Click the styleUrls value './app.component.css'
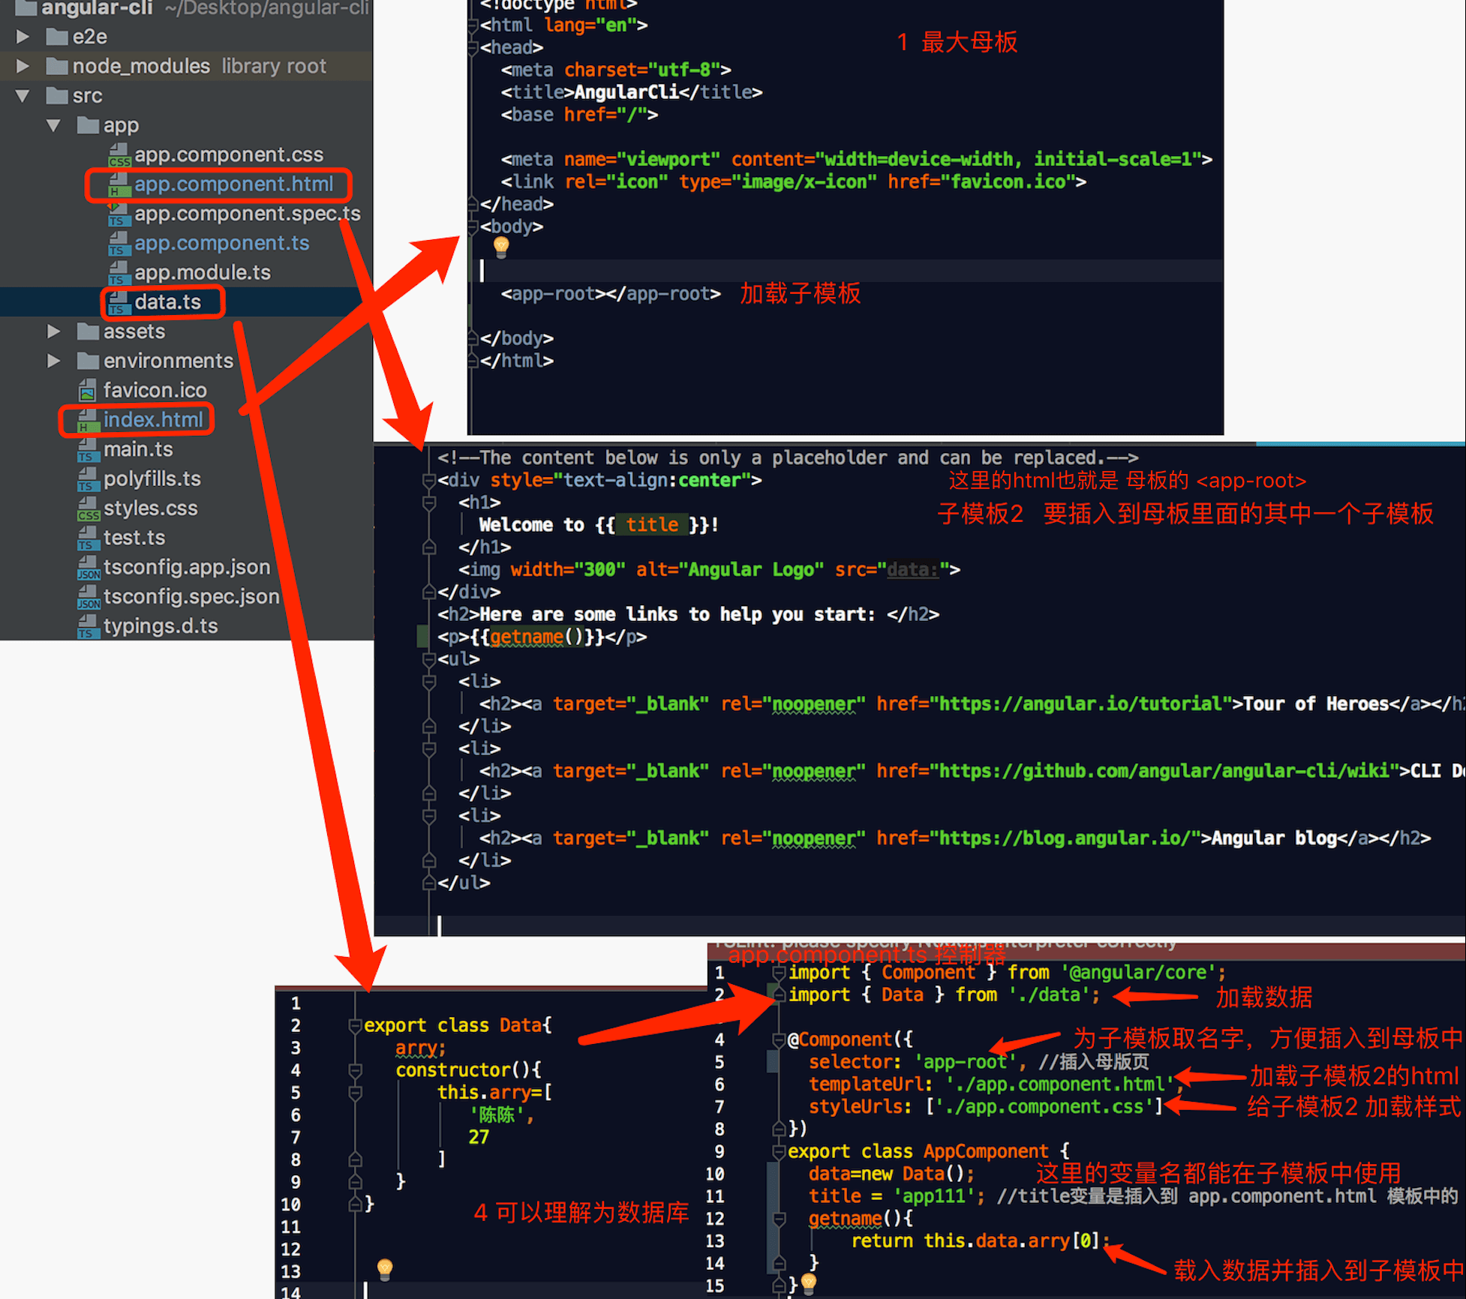 pyautogui.click(x=1043, y=1107)
